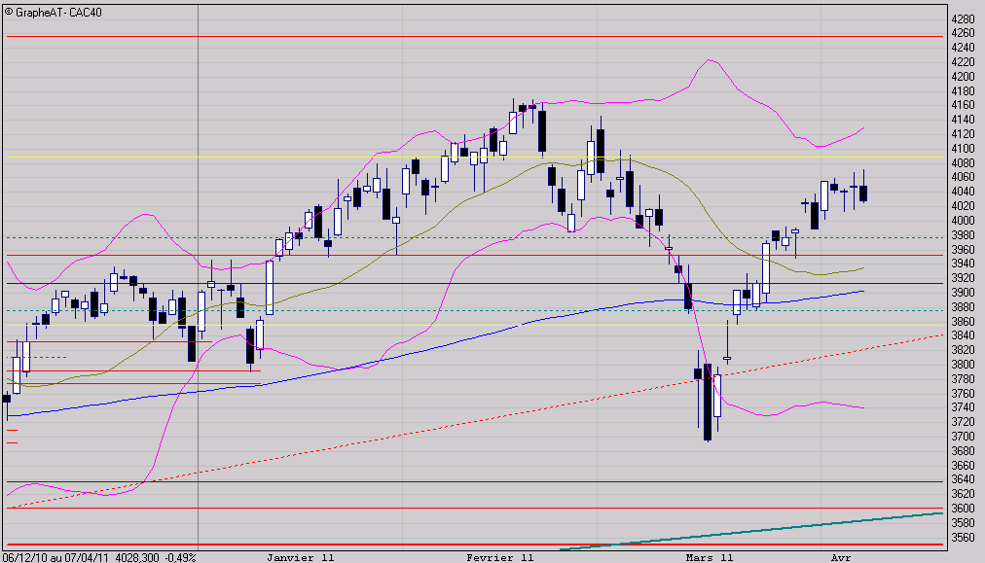The width and height of the screenshot is (985, 563).
Task: Click the 3720 price scale label
Action: [963, 422]
